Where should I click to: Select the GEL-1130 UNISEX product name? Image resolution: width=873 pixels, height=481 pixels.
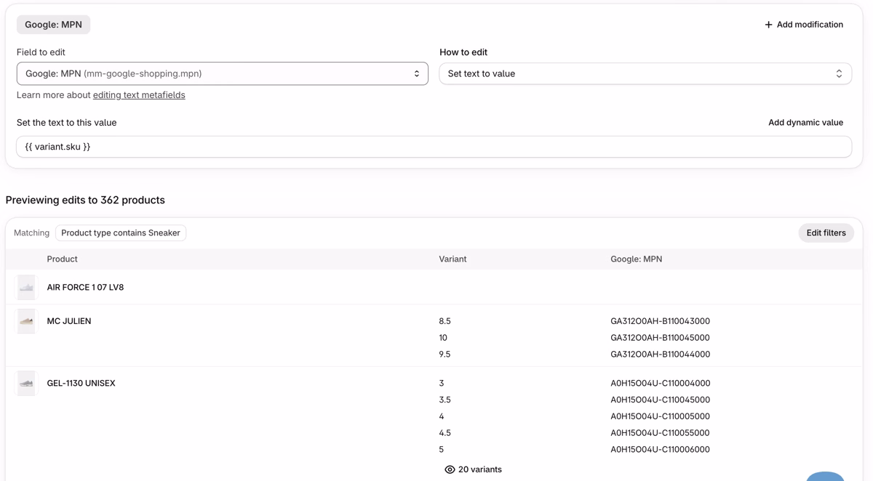pos(81,384)
